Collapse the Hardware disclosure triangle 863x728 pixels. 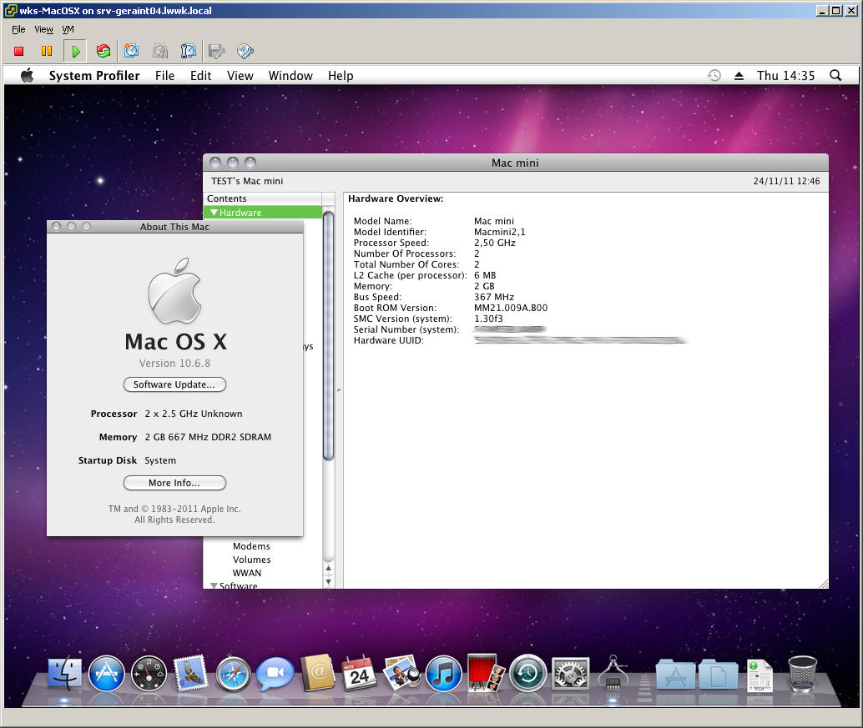(214, 213)
